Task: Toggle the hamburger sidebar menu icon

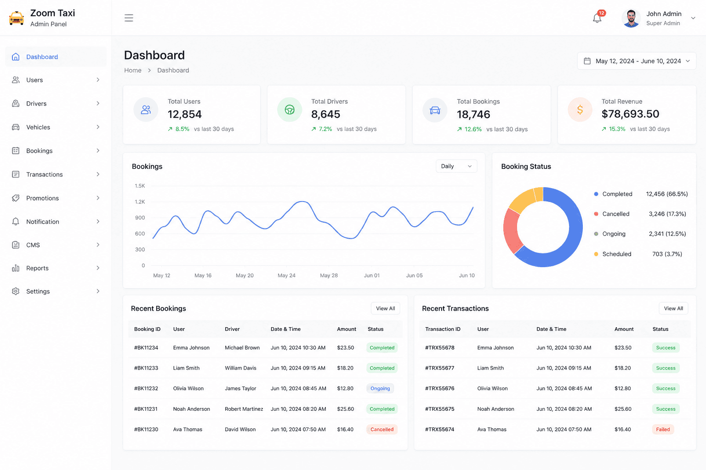Action: tap(129, 18)
